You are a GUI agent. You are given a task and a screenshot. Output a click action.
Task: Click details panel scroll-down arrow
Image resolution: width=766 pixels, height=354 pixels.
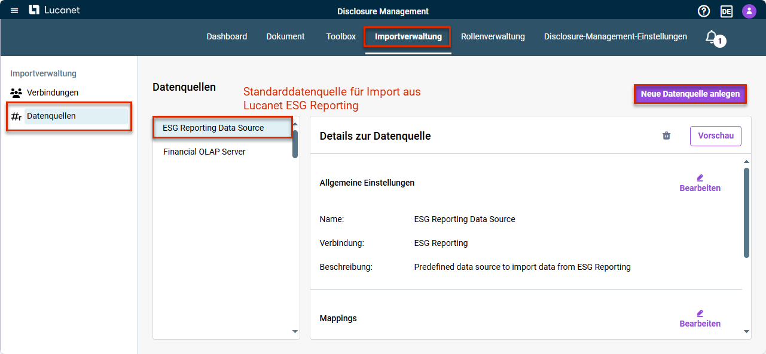[746, 331]
